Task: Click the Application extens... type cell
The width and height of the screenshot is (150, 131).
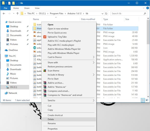Action: click(x=113, y=60)
